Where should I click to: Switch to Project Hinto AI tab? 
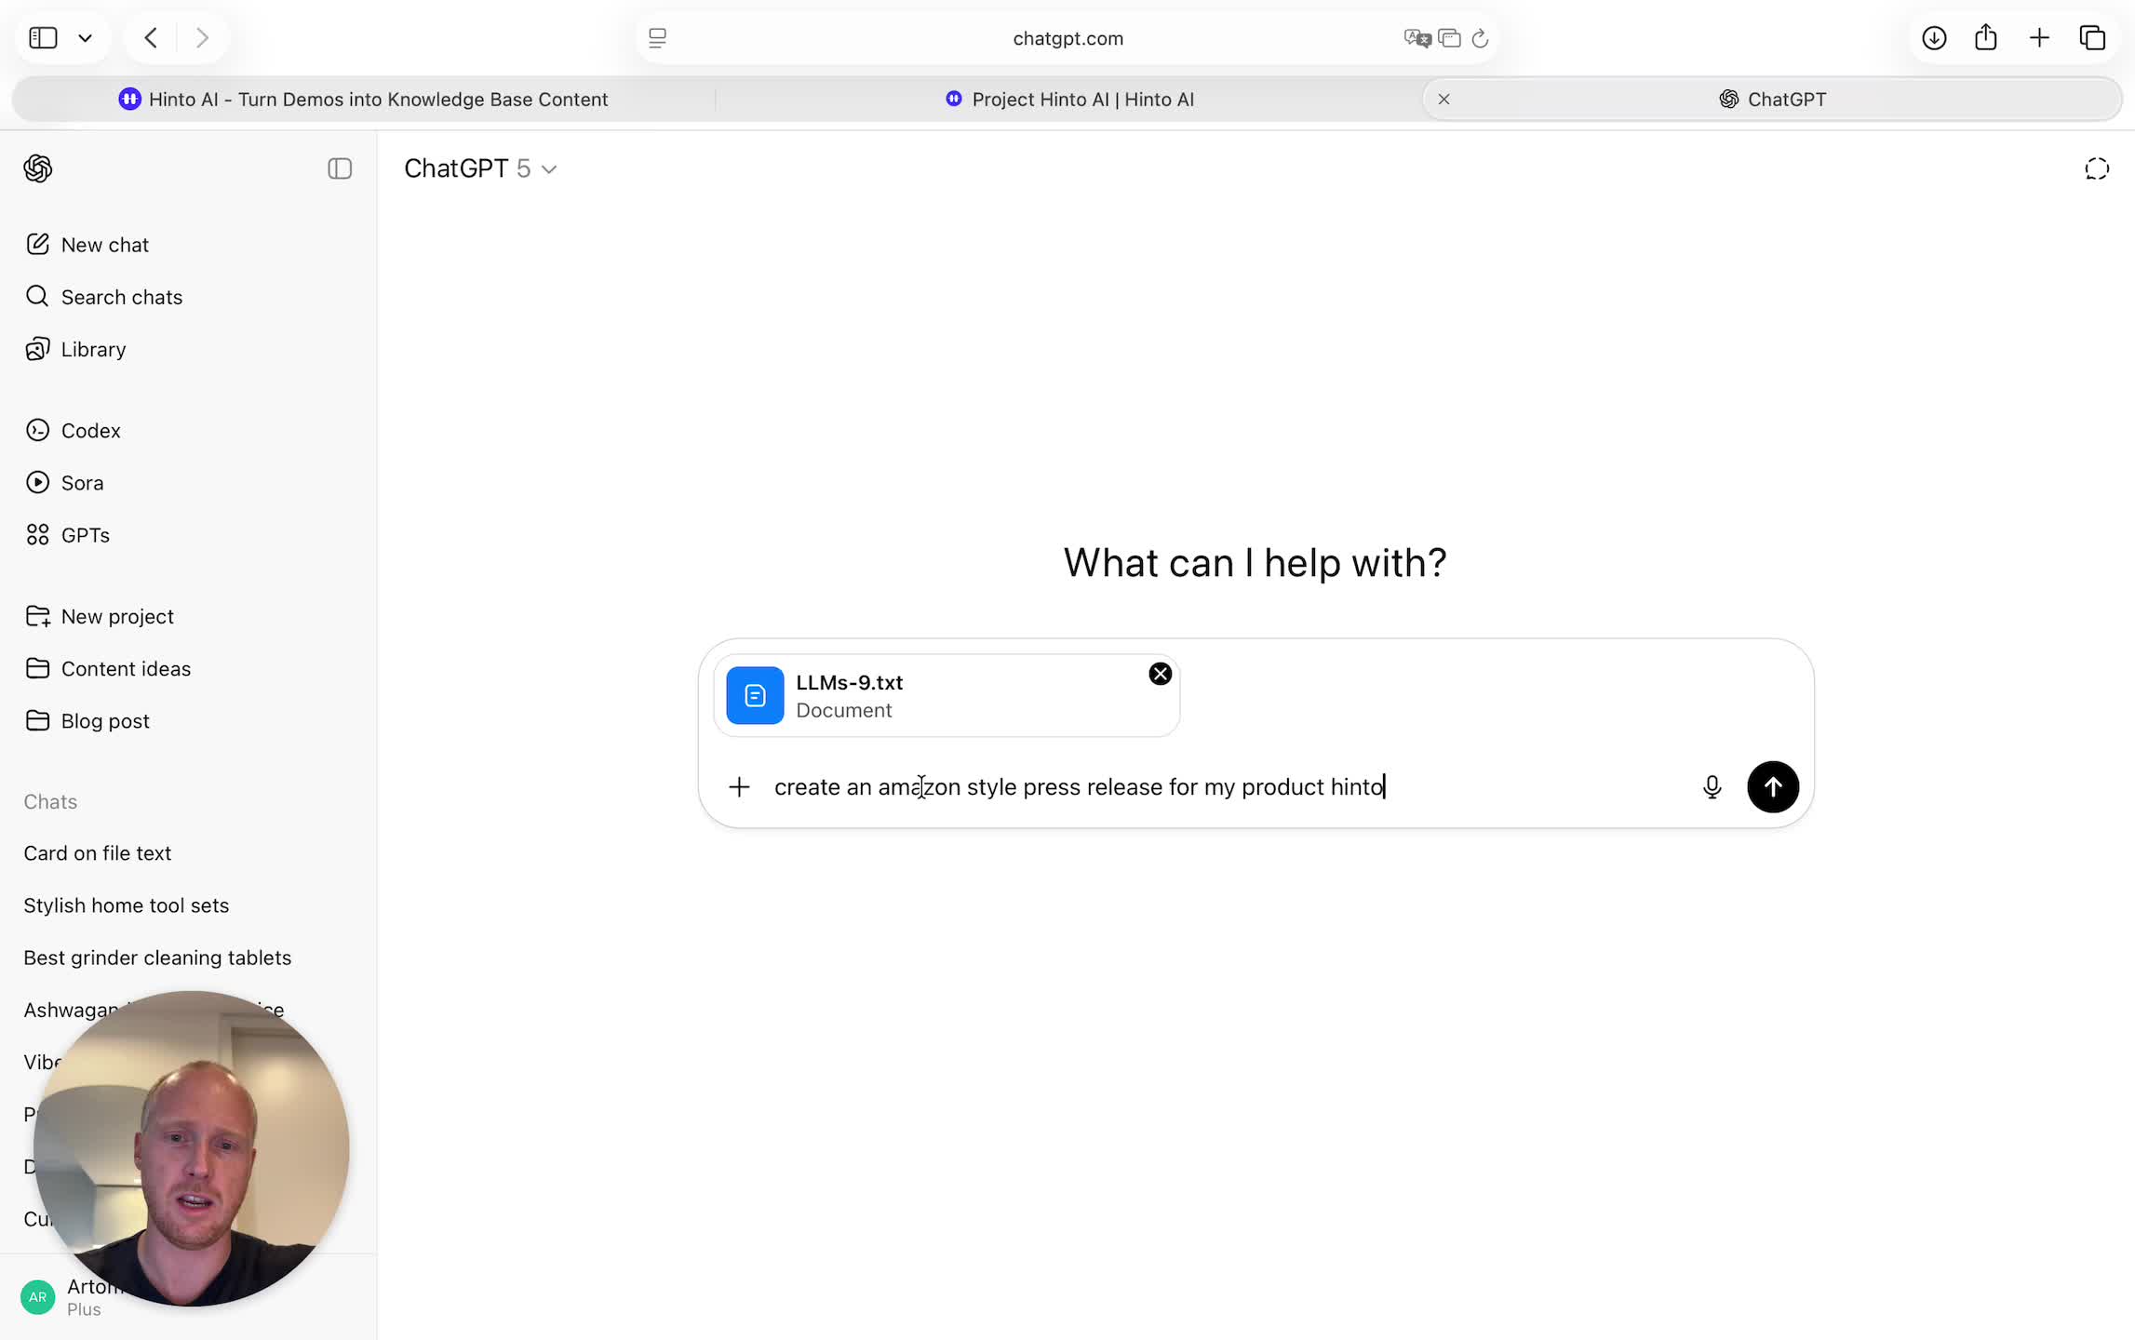(x=1069, y=100)
